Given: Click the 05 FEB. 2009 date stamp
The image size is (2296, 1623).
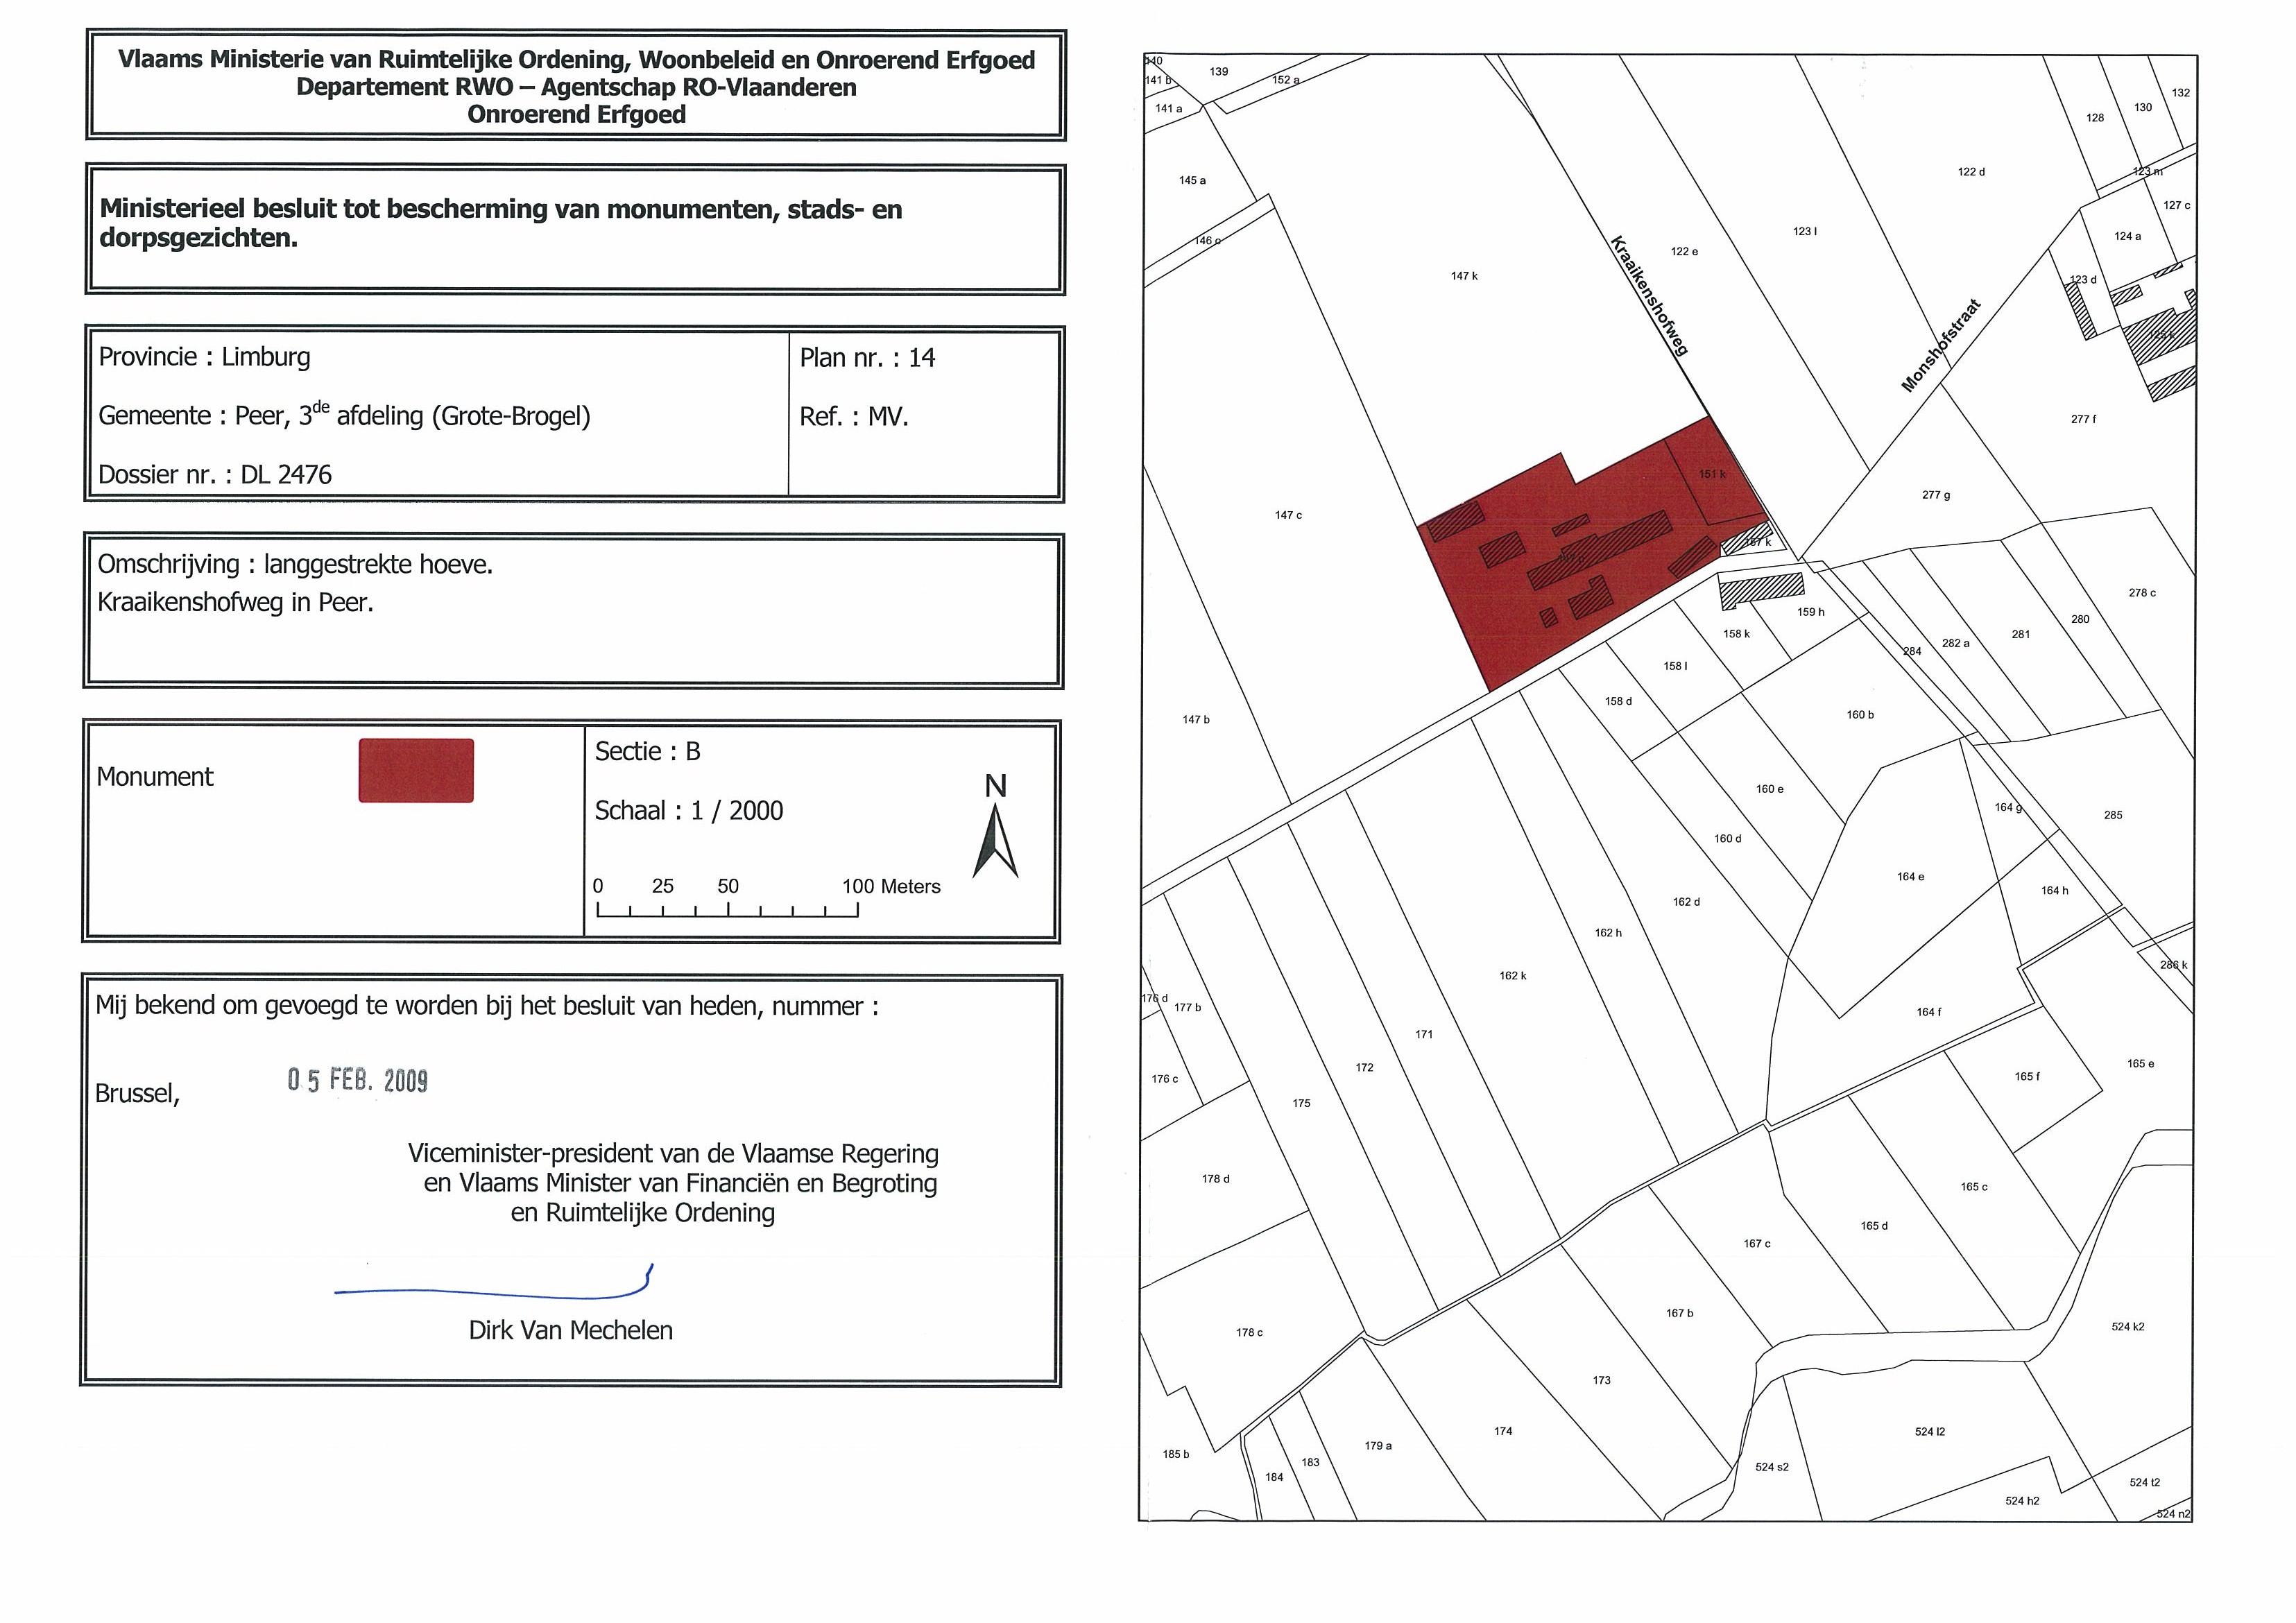Looking at the screenshot, I should point(358,1080).
